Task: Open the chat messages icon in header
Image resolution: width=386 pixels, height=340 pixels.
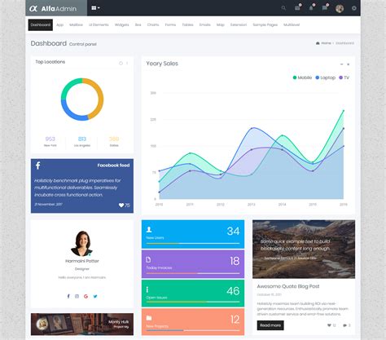Action: click(325, 8)
